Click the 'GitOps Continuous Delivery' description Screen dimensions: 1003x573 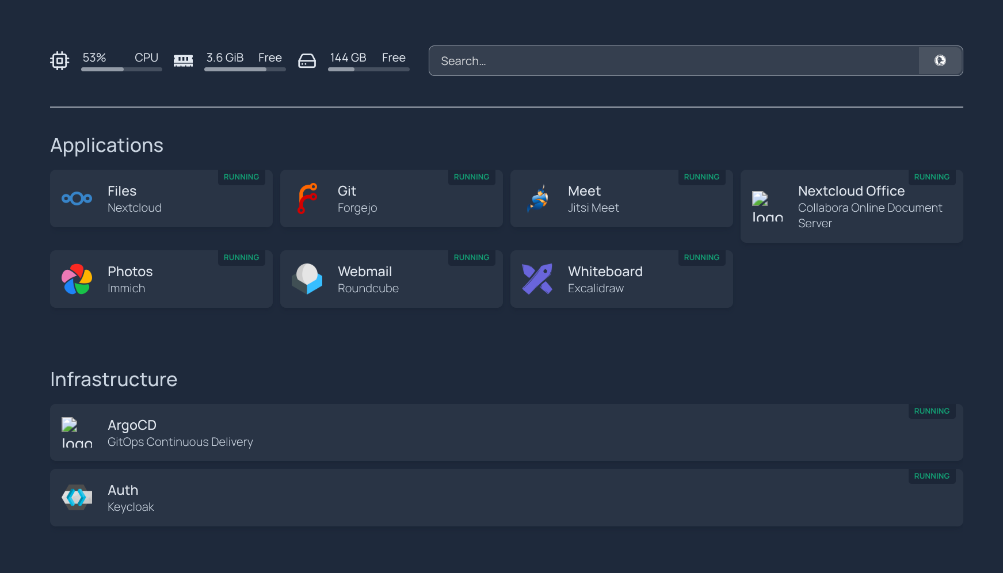point(180,442)
